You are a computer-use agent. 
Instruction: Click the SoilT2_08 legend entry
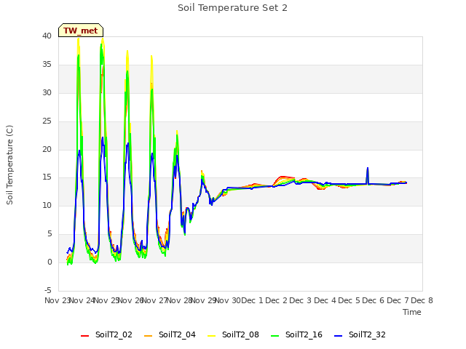[x=233, y=334]
